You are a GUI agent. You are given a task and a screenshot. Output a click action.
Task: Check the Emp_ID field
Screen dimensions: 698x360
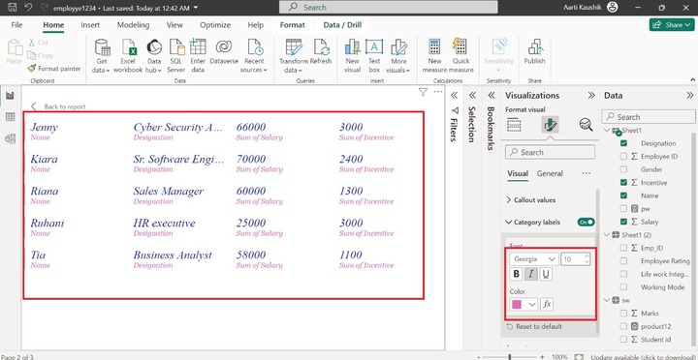point(623,248)
